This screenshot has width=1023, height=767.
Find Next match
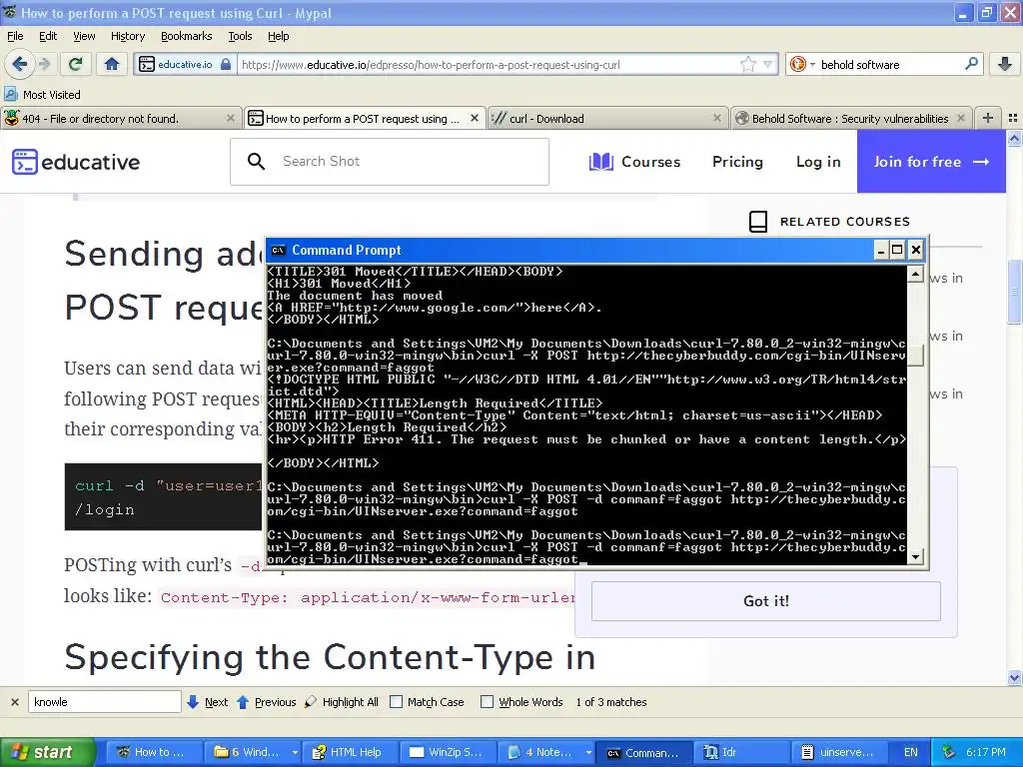tap(208, 702)
